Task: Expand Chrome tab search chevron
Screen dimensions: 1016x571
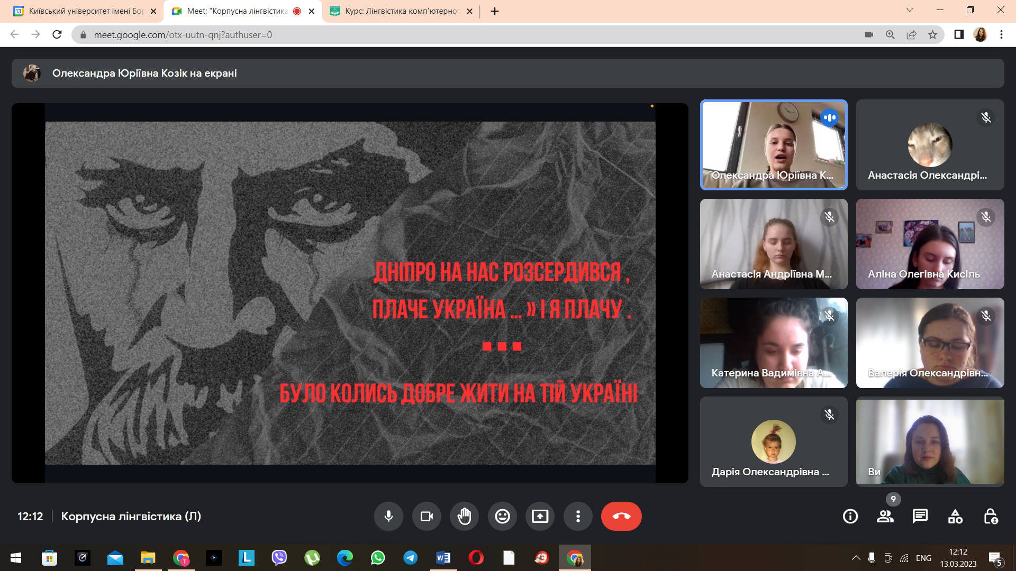Action: point(910,10)
